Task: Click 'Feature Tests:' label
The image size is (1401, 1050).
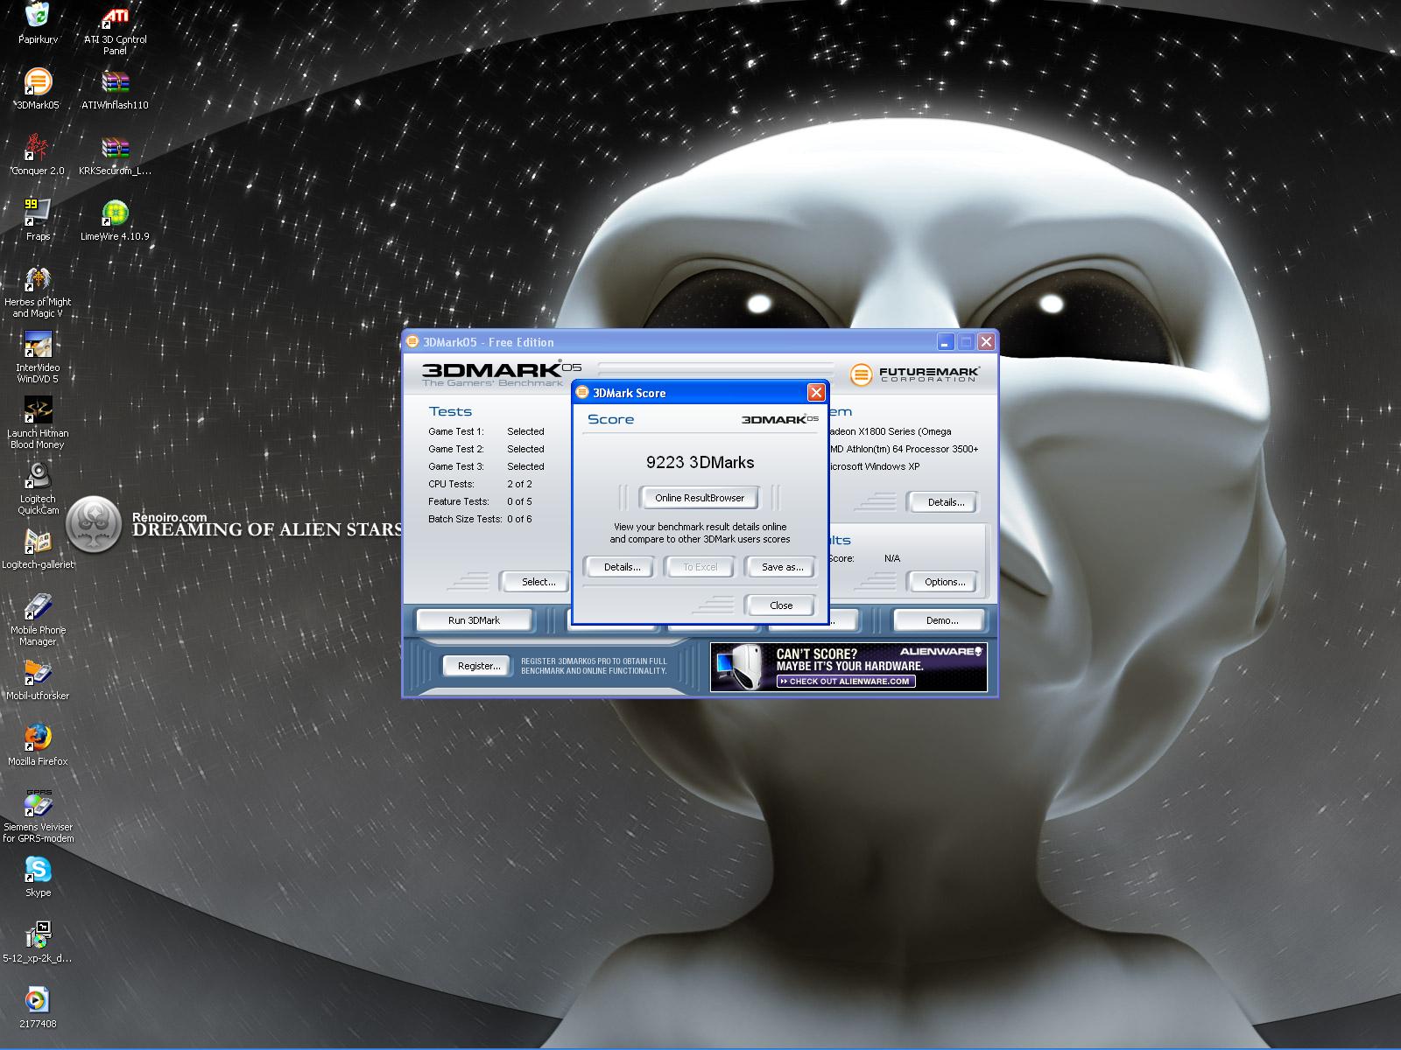Action: [x=458, y=501]
